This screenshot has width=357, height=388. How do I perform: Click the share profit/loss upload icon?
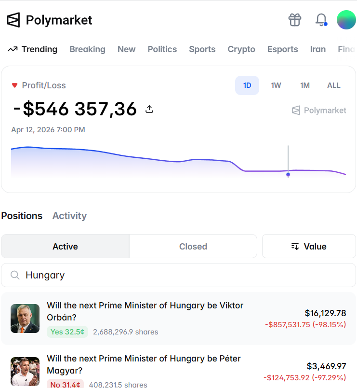[149, 109]
